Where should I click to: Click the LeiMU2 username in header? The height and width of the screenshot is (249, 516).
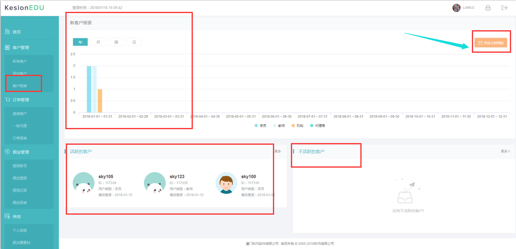pos(469,8)
